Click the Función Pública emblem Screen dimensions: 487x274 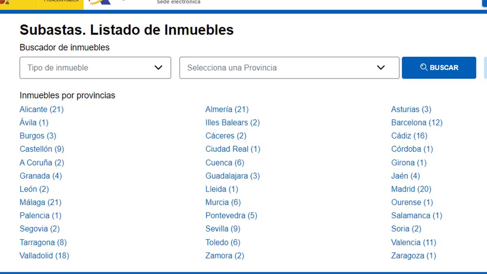coord(61,2)
